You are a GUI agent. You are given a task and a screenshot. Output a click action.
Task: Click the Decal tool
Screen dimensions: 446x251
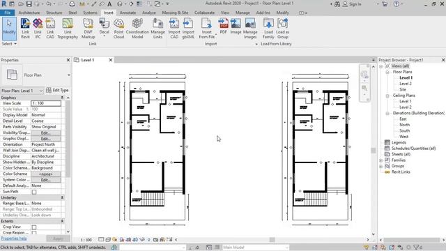[104, 28]
